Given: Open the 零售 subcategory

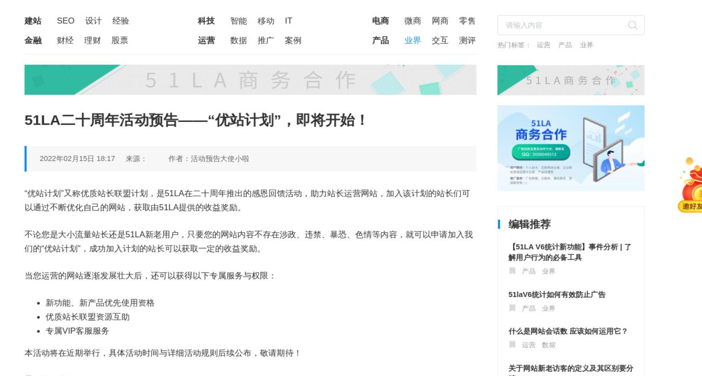Looking at the screenshot, I should (x=467, y=21).
